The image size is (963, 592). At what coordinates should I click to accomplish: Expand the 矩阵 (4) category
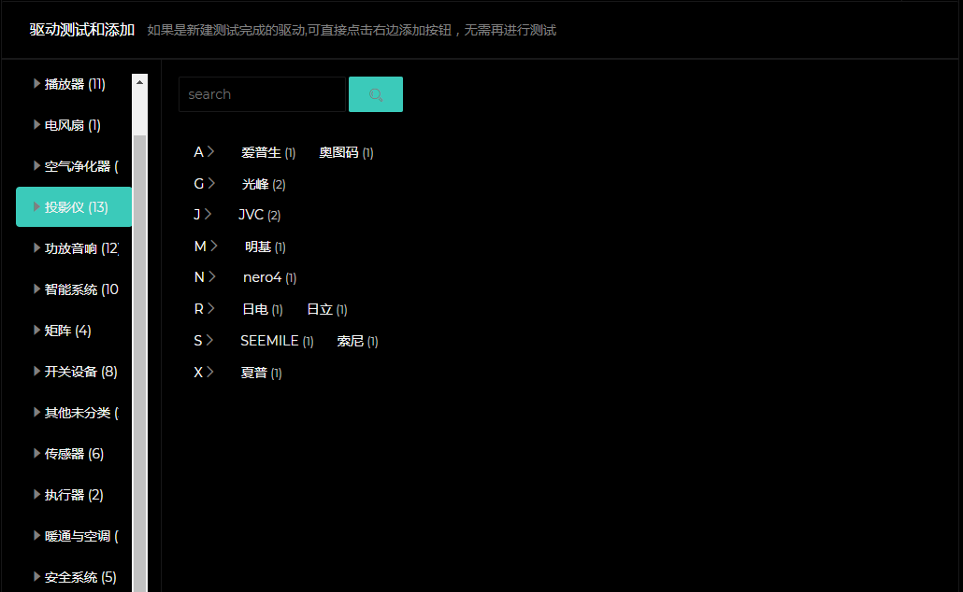(67, 331)
